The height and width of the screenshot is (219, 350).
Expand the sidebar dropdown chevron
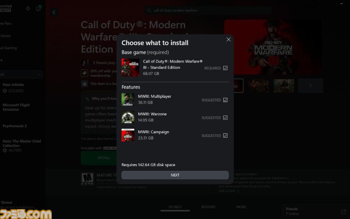[x=39, y=74]
